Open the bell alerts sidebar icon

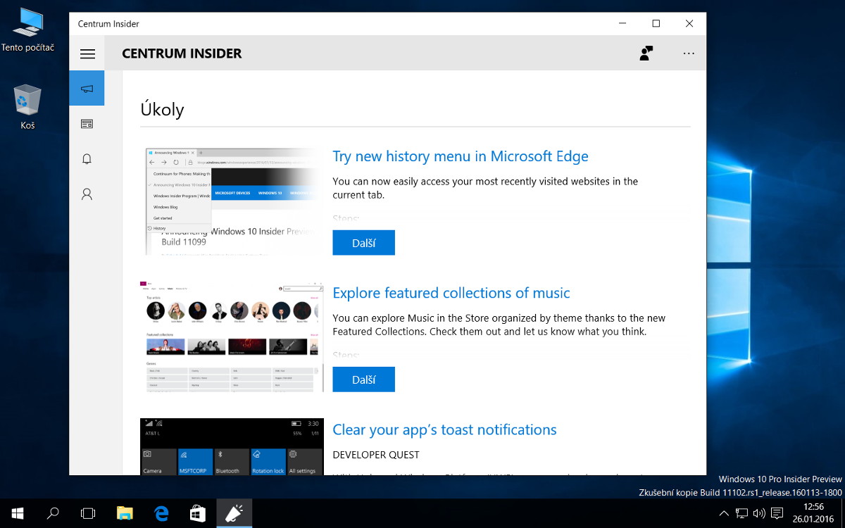click(x=87, y=159)
